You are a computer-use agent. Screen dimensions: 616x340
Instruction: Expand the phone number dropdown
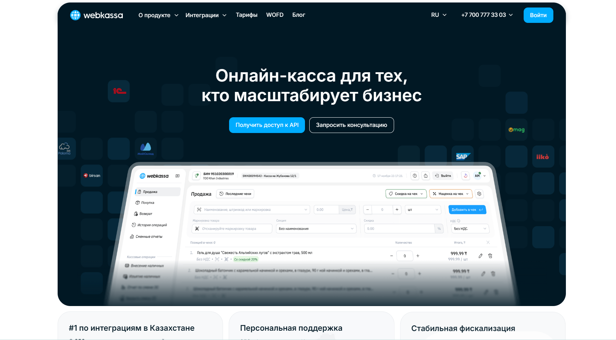coord(487,15)
